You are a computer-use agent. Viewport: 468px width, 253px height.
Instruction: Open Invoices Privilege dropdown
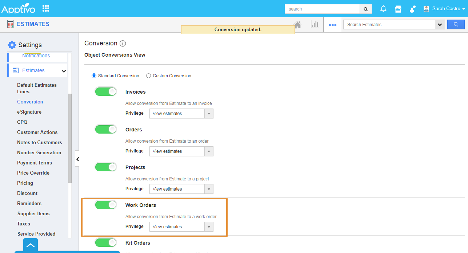click(181, 114)
